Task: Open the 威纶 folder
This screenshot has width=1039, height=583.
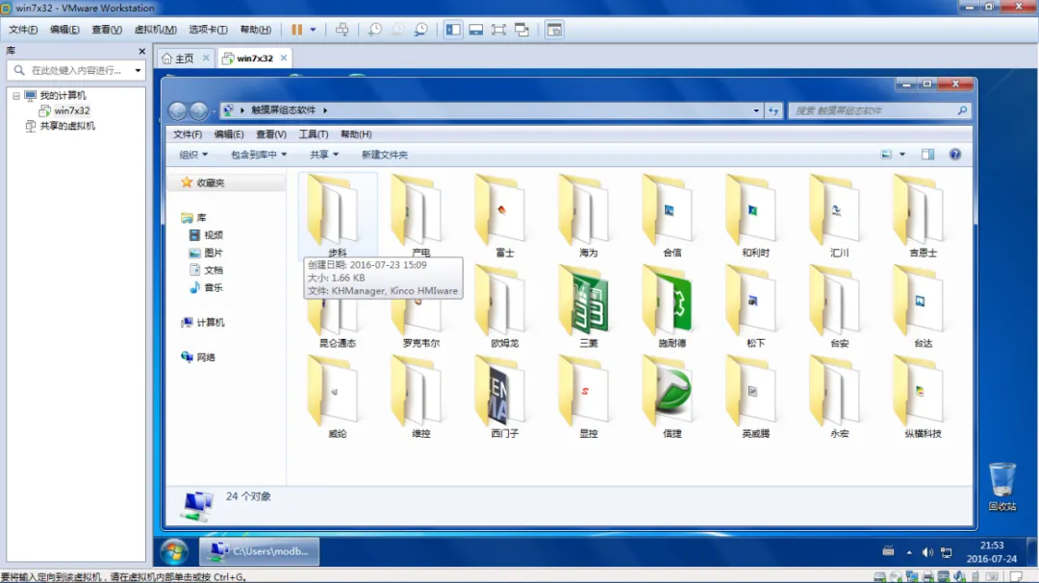Action: click(338, 395)
